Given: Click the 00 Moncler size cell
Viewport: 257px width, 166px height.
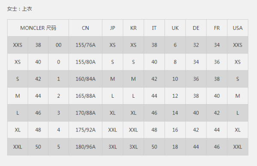Looking at the screenshot, I should tap(59, 45).
